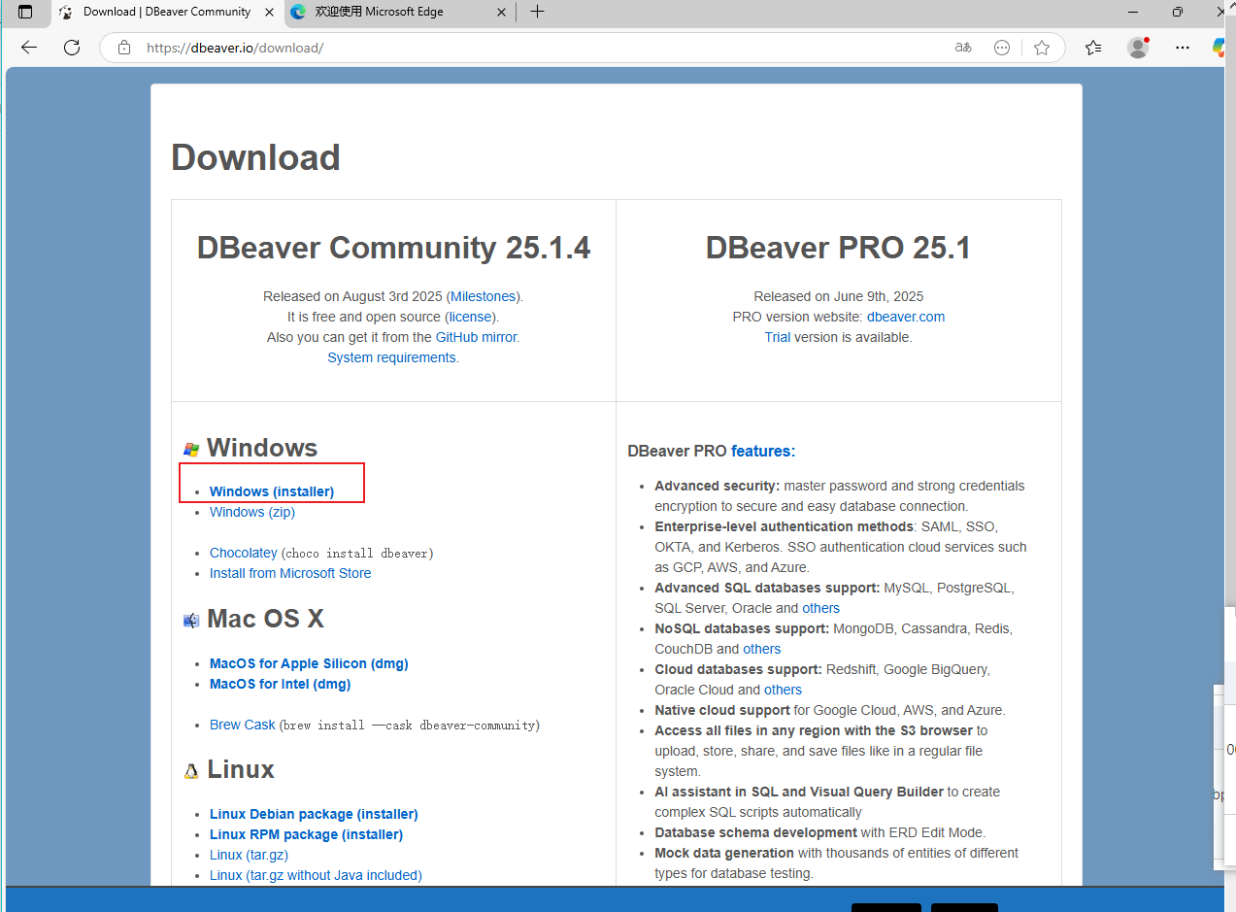Close the DBeaver Community tab

tap(270, 12)
